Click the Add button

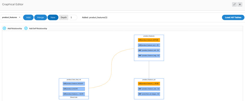[x=28, y=17]
